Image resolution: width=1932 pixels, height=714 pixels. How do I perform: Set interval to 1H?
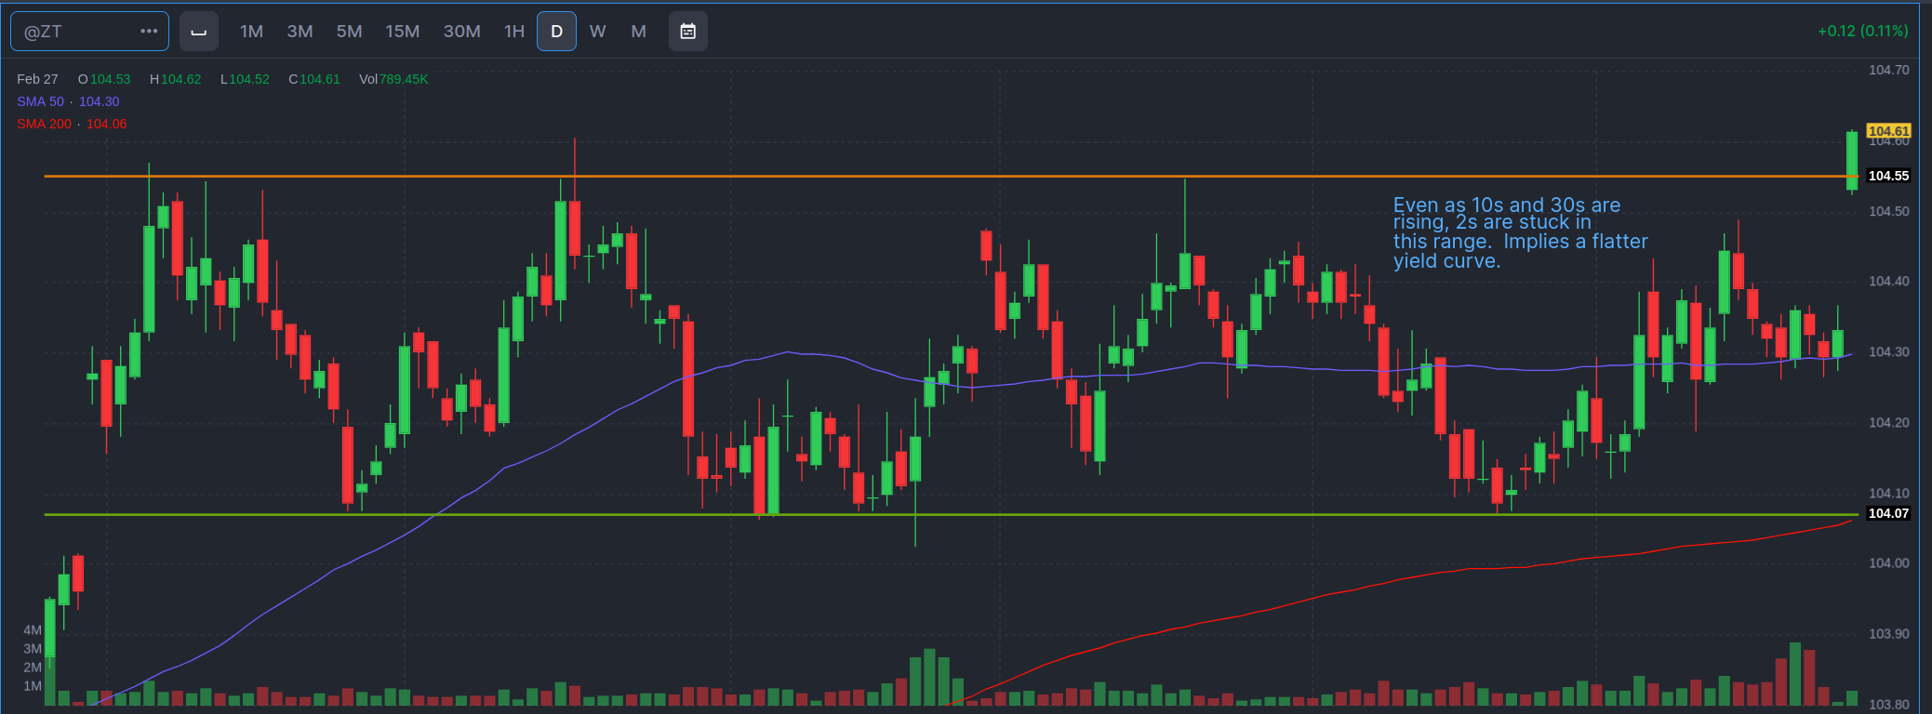(513, 32)
